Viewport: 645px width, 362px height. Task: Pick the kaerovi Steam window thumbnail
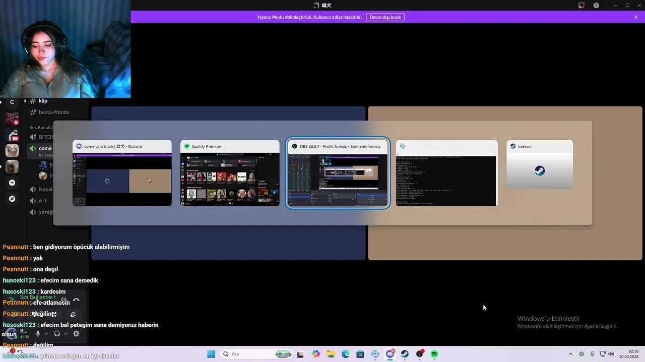pos(540,164)
